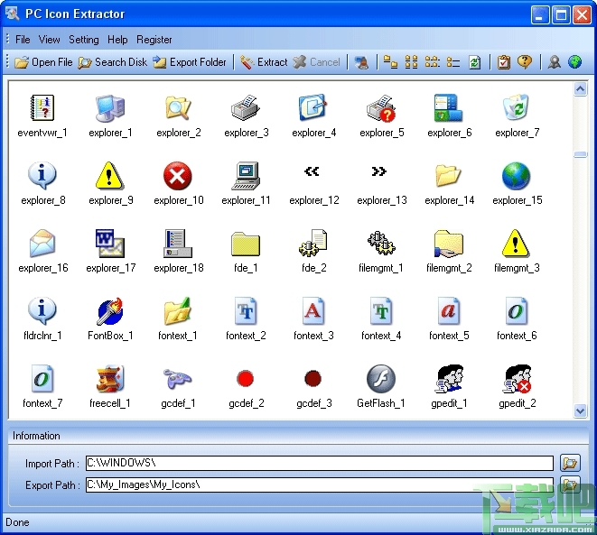Select the explorer_1 computer icon
This screenshot has height=535, width=597.
coord(110,108)
